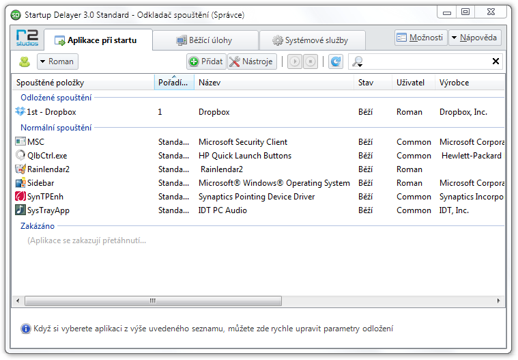Sort by Výrobce column header

(x=470, y=83)
